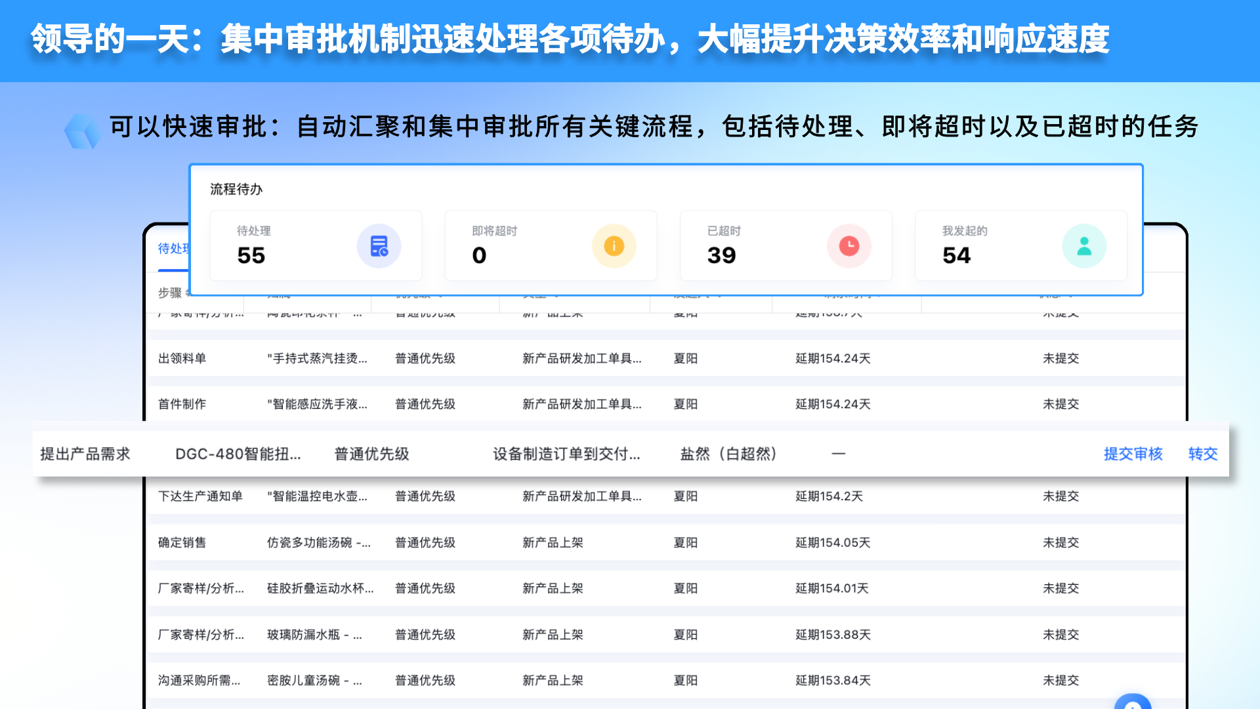
Task: Select the 下达生产通知单 task row
Action: [x=666, y=496]
